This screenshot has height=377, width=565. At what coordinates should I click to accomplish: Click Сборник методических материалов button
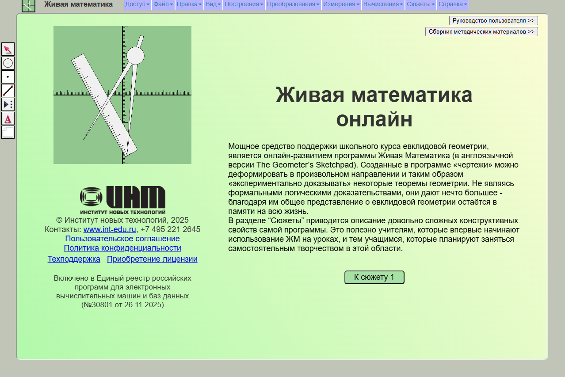[481, 32]
